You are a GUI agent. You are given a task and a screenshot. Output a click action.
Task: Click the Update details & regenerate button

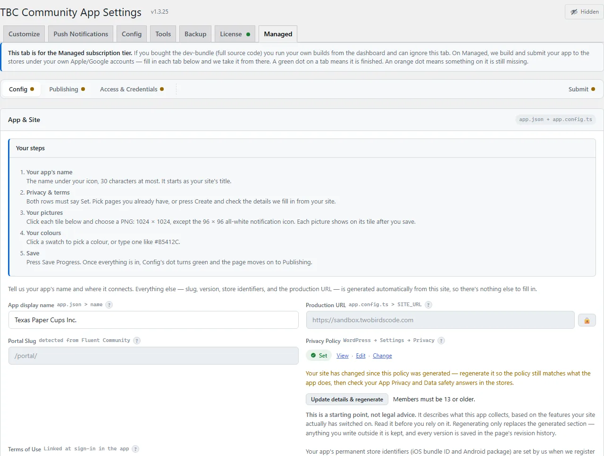click(x=347, y=399)
